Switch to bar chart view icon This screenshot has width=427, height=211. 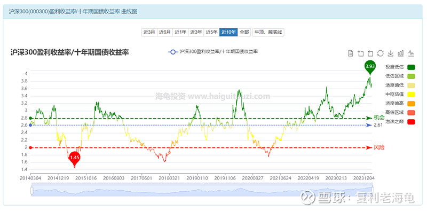click(x=401, y=53)
